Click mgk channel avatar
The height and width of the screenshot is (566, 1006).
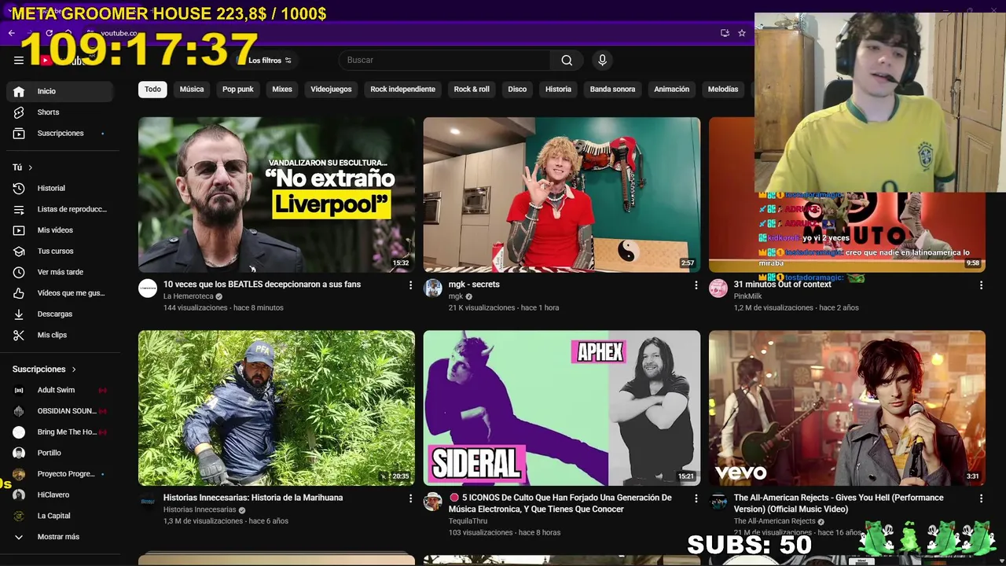point(433,289)
